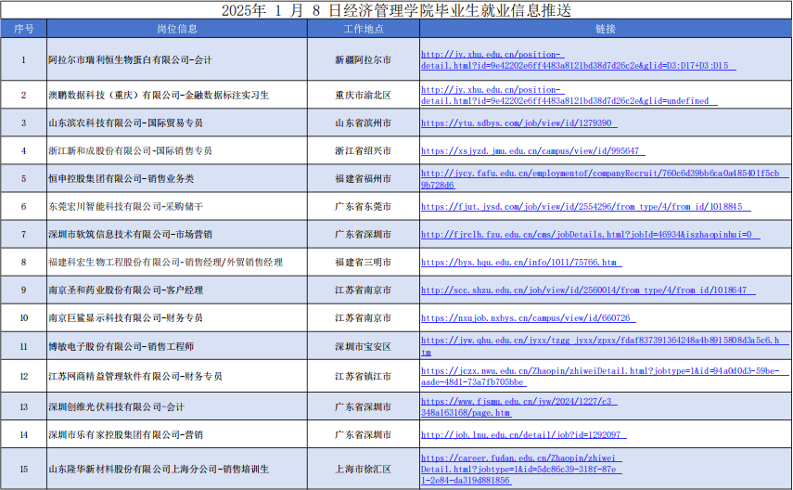Open the ytu.sdbys.com job link
Screen dimensions: 793x490
(518, 122)
